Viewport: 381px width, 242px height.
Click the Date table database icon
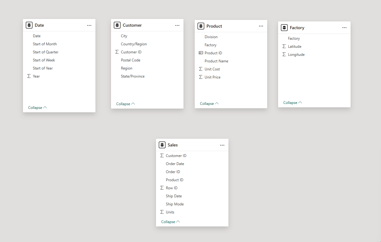pos(29,25)
